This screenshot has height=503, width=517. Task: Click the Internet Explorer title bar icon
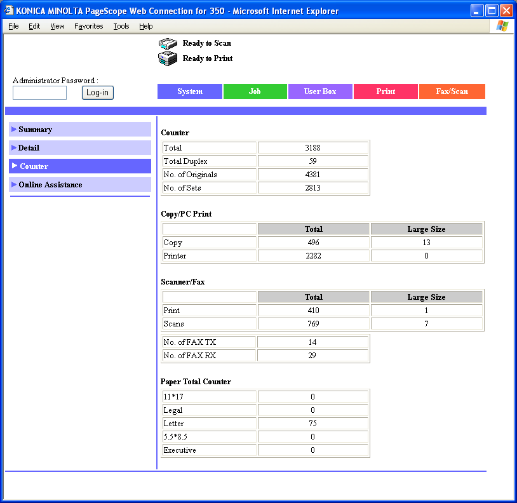(x=9, y=11)
